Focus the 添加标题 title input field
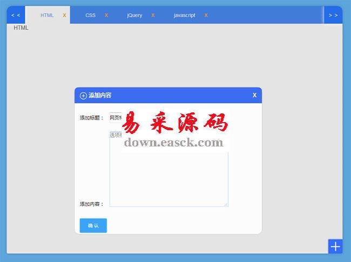The height and width of the screenshot is (262, 351). point(116,118)
